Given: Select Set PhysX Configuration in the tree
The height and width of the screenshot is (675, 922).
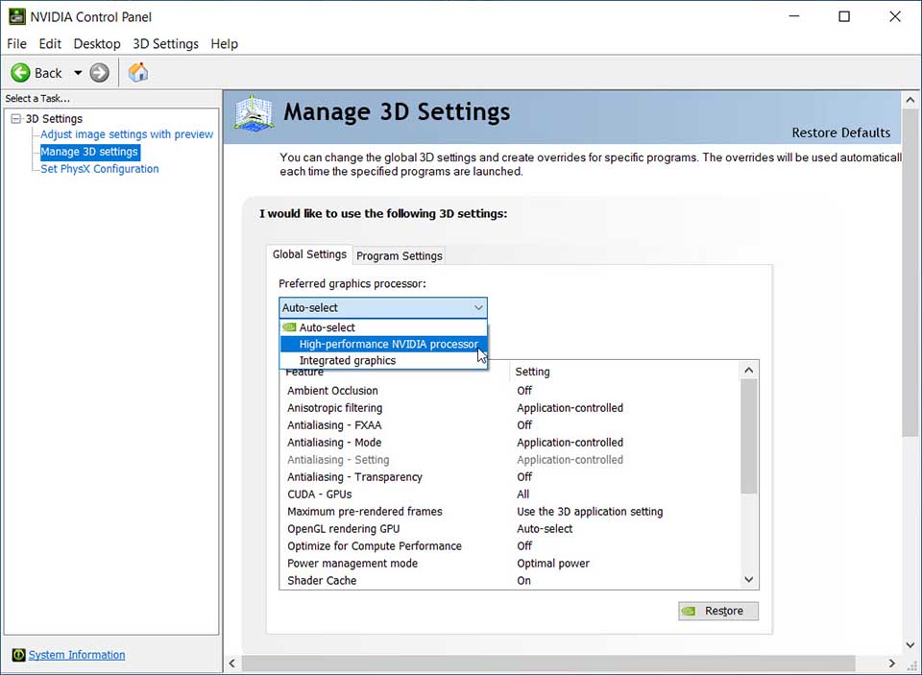Looking at the screenshot, I should [99, 169].
